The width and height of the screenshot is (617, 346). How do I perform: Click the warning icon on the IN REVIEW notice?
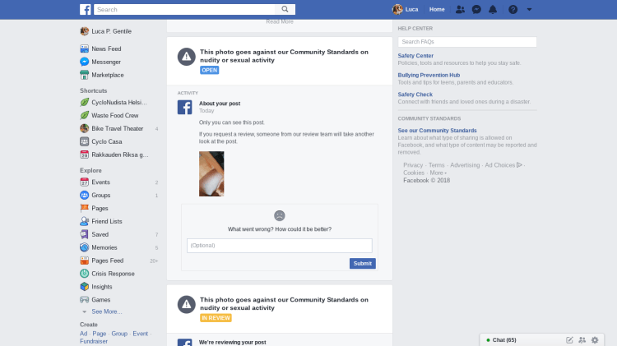(x=187, y=305)
